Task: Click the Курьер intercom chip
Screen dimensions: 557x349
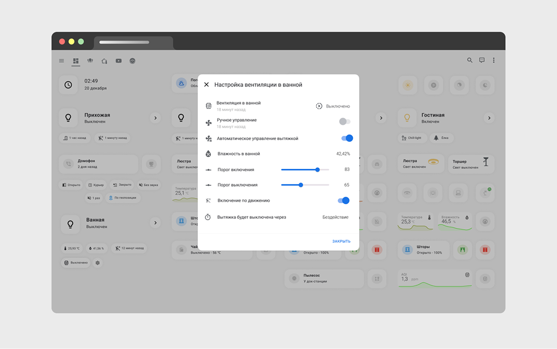Action: point(96,185)
